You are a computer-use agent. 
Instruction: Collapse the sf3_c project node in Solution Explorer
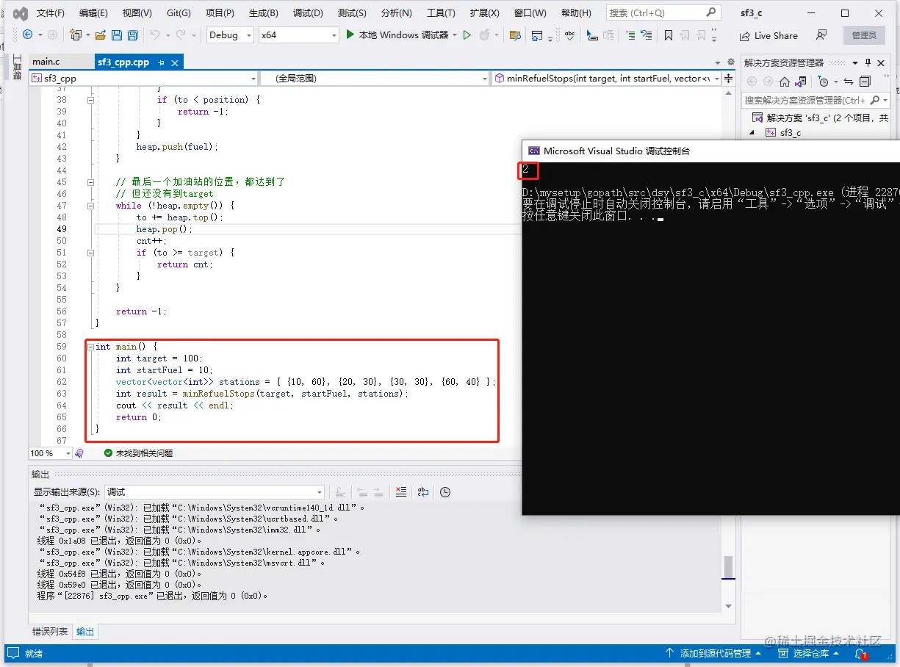751,132
